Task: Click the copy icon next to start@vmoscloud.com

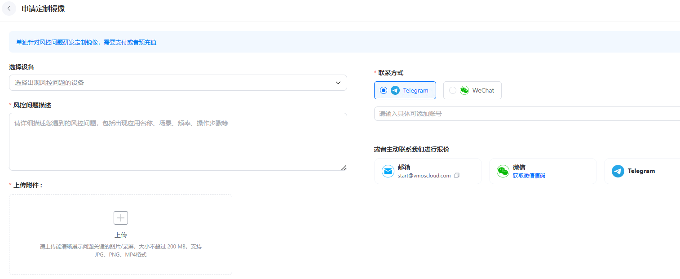Action: point(457,176)
